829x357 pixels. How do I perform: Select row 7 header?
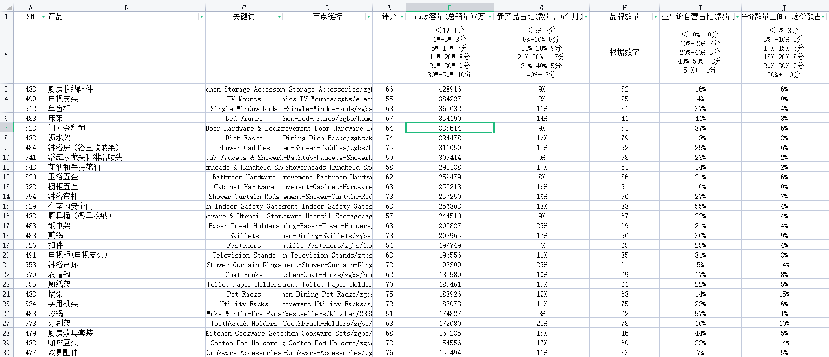[x=7, y=128]
